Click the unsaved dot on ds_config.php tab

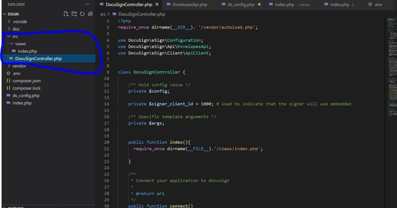click(259, 4)
